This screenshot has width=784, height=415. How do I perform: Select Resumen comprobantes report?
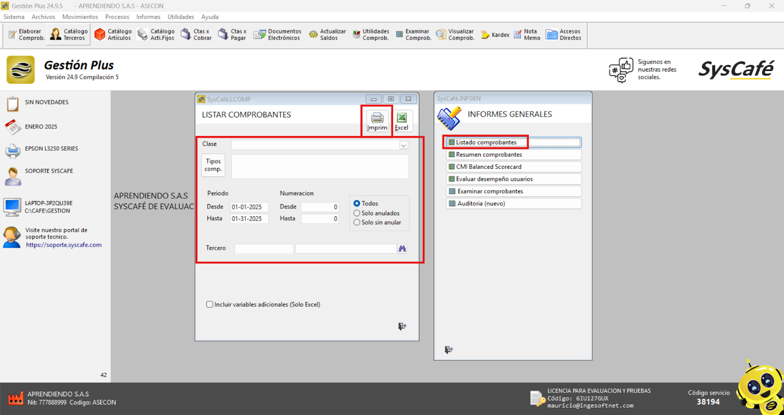click(489, 155)
